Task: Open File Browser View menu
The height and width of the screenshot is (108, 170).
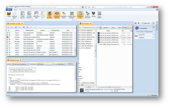Action: coord(114,28)
